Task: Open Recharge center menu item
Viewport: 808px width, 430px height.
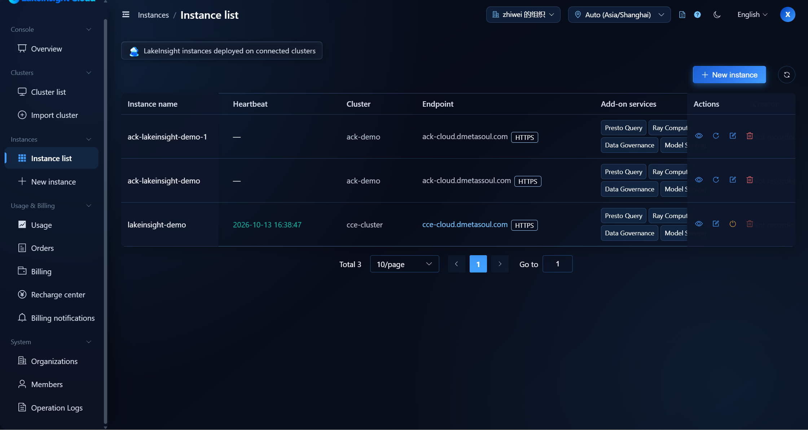Action: point(51,294)
